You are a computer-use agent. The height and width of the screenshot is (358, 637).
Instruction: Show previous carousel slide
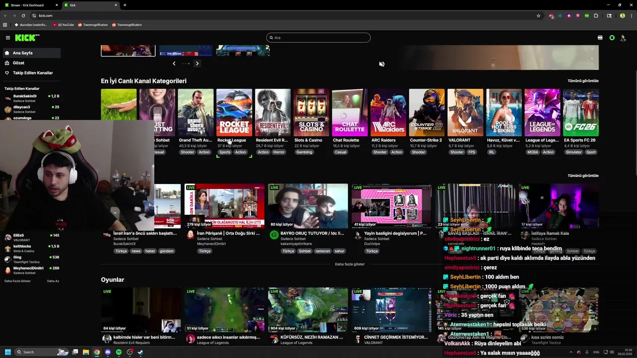click(x=174, y=64)
